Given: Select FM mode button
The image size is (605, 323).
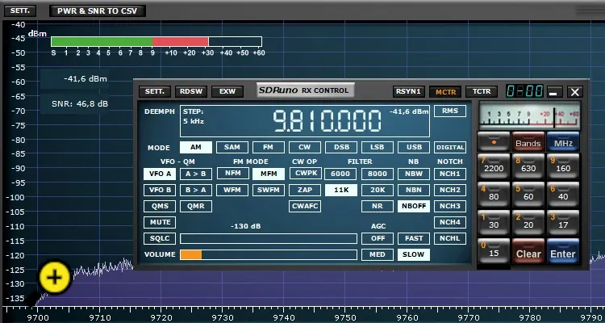Looking at the screenshot, I should [x=269, y=147].
